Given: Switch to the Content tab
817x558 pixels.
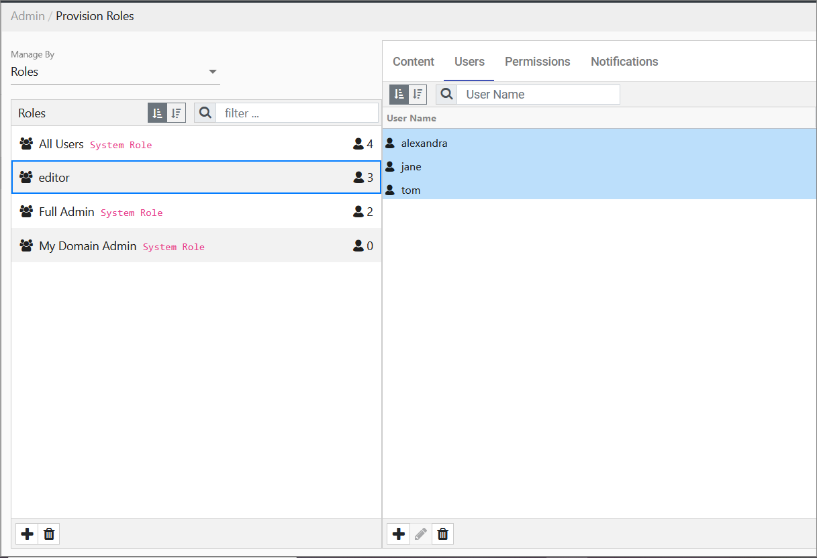Looking at the screenshot, I should (414, 62).
